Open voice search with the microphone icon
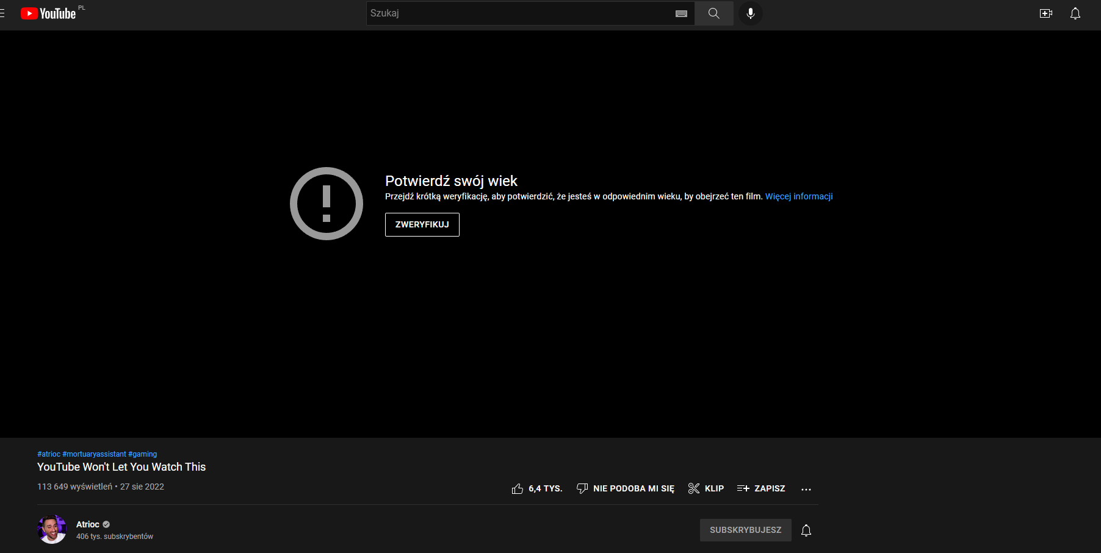The width and height of the screenshot is (1101, 553). (750, 13)
